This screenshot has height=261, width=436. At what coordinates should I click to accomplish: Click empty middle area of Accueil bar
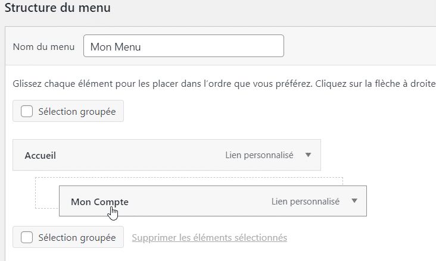pos(143,156)
